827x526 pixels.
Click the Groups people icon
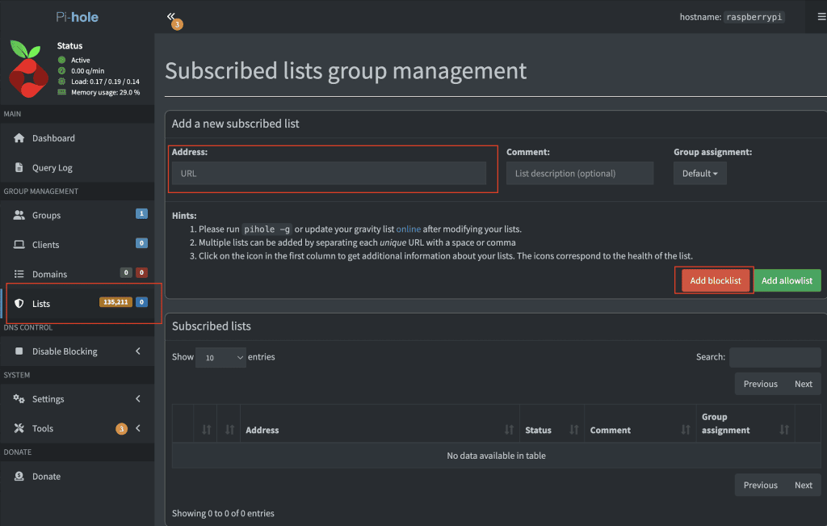pyautogui.click(x=19, y=215)
